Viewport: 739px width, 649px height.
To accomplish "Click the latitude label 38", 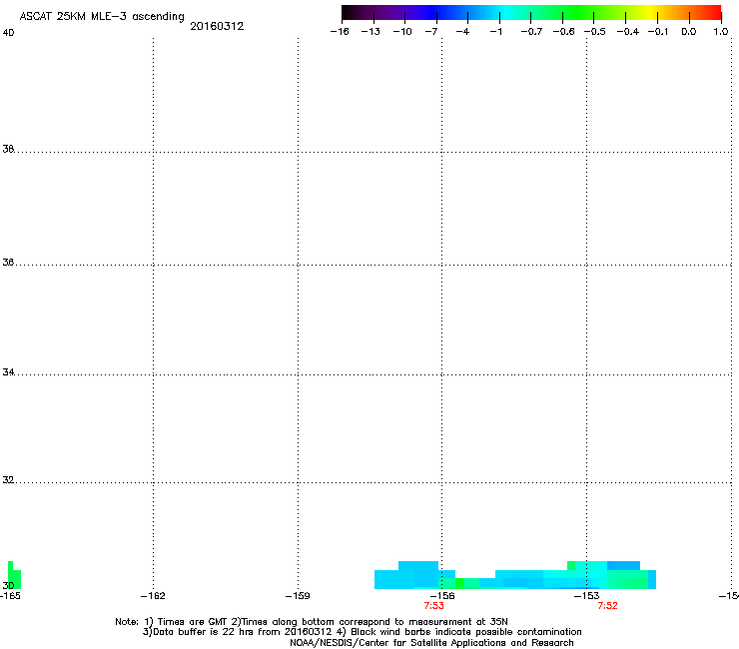I will click(8, 149).
